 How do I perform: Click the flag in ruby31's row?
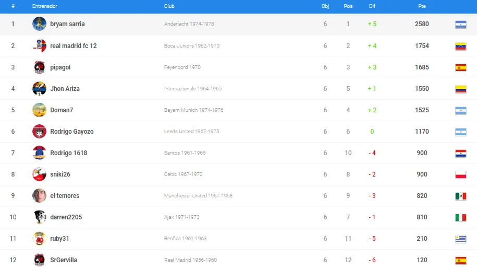coord(460,239)
